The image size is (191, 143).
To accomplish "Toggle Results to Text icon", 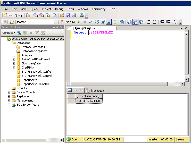I will pos(129,22).
